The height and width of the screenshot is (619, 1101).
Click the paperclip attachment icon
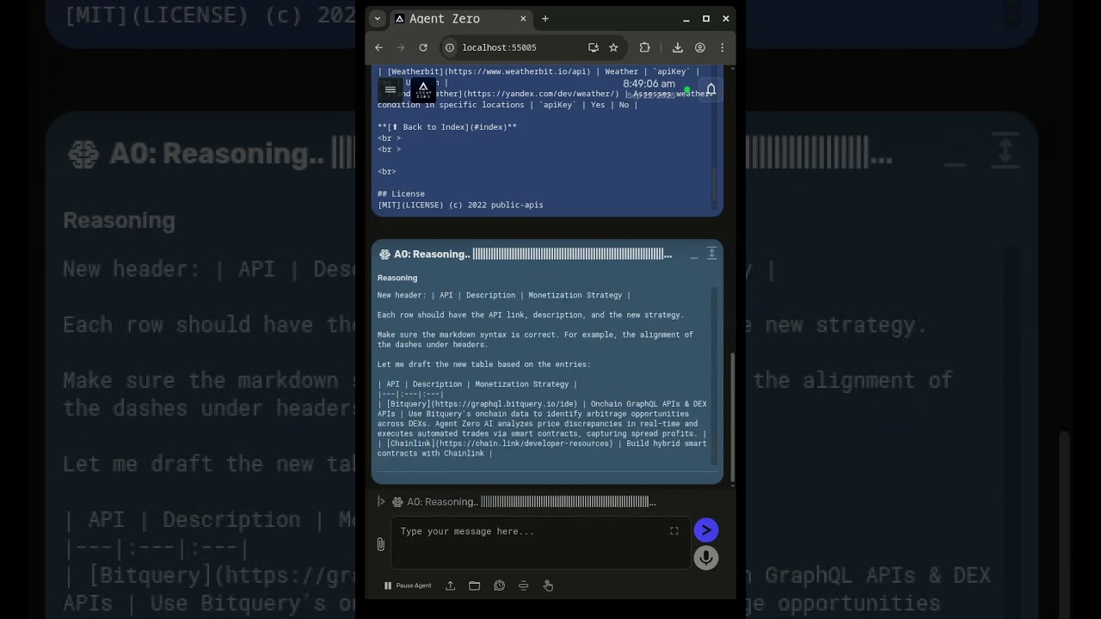click(380, 544)
